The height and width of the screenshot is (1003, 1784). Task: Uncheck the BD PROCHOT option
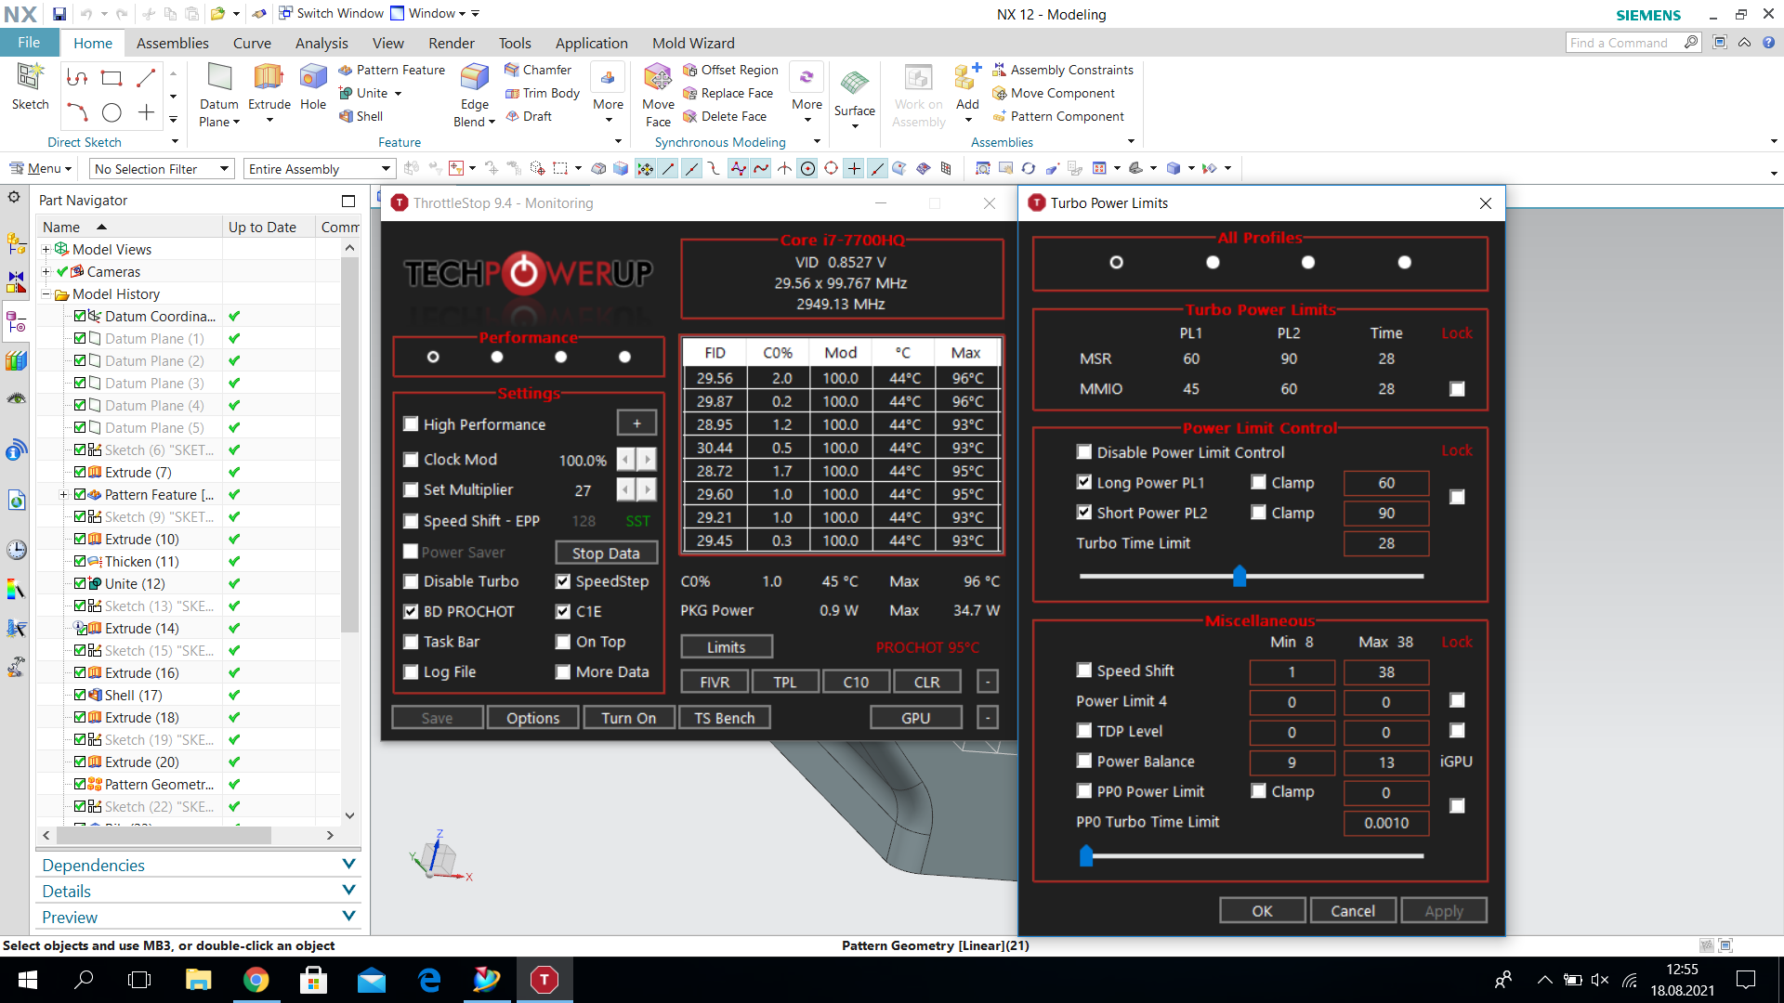click(x=411, y=612)
